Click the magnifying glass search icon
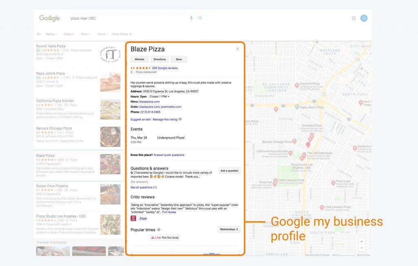The height and width of the screenshot is (266, 418). pyautogui.click(x=200, y=18)
